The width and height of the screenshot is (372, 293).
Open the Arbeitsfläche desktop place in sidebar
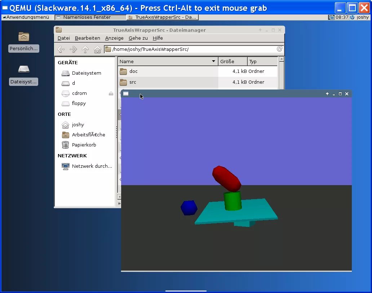pyautogui.click(x=88, y=135)
